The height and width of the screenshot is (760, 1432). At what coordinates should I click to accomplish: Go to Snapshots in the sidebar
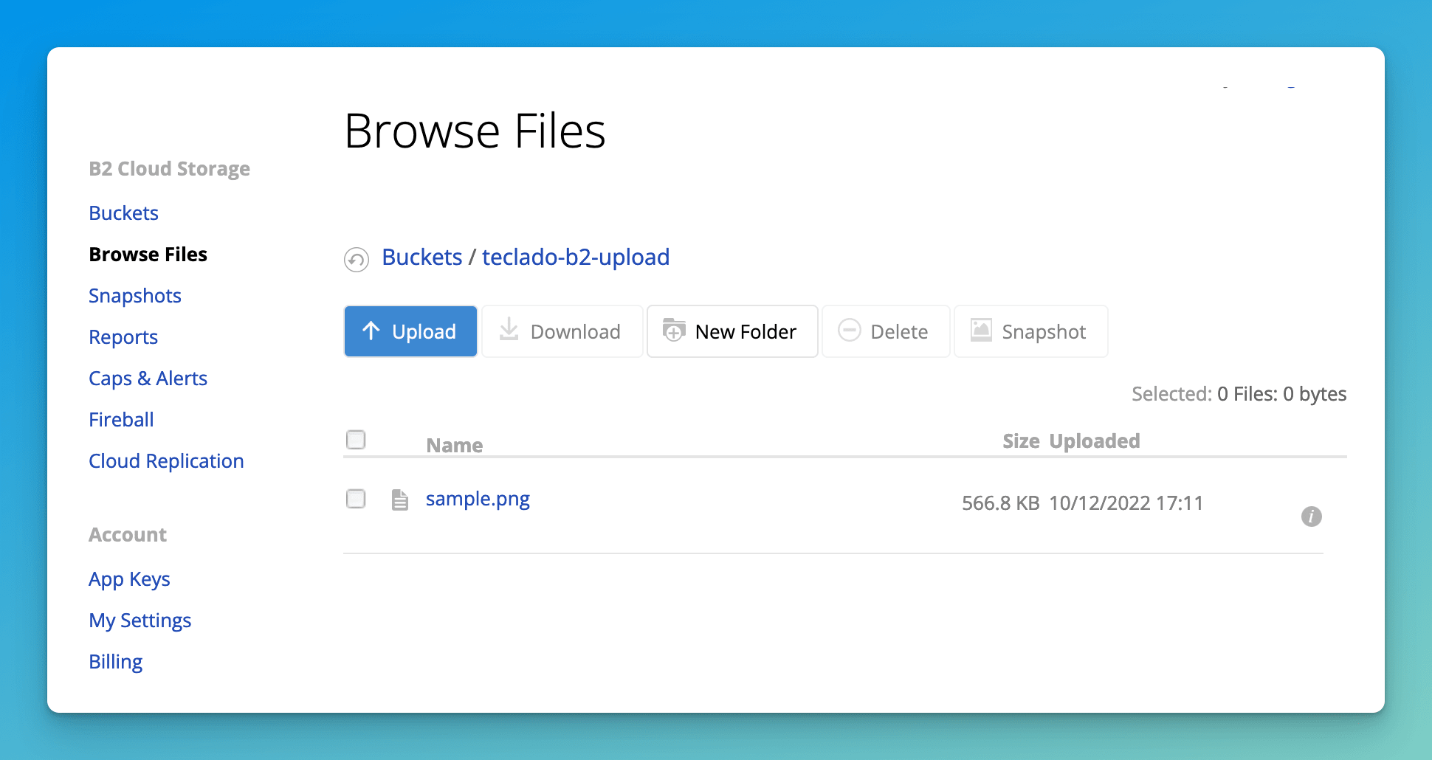point(134,296)
